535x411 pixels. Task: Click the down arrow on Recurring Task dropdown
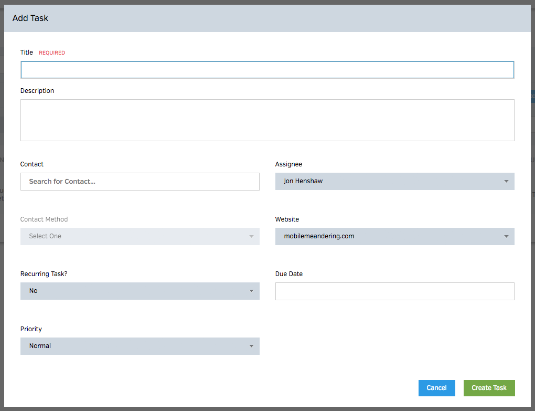(251, 291)
